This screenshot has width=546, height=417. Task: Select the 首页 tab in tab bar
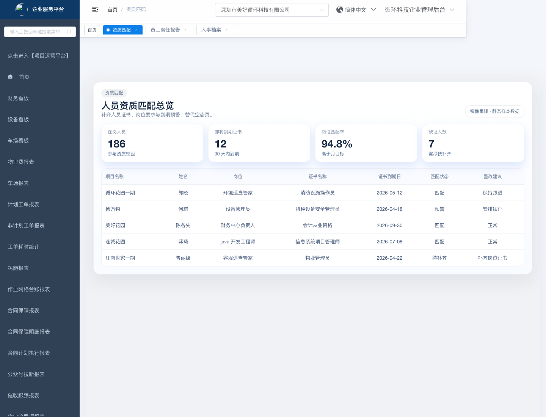point(92,30)
